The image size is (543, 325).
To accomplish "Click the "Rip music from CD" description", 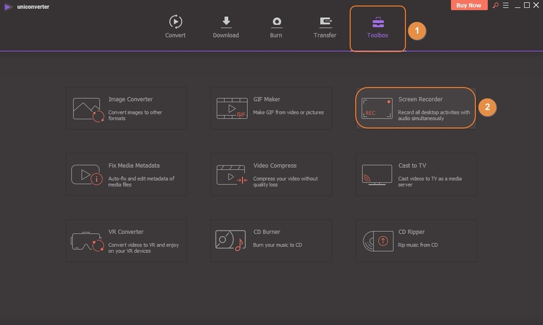I will [x=418, y=245].
